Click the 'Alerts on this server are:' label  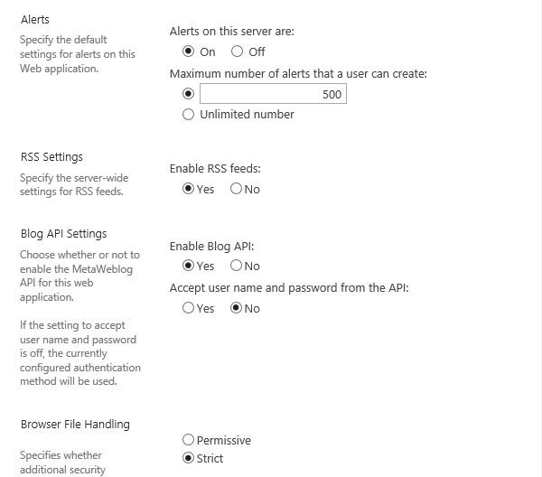[232, 32]
